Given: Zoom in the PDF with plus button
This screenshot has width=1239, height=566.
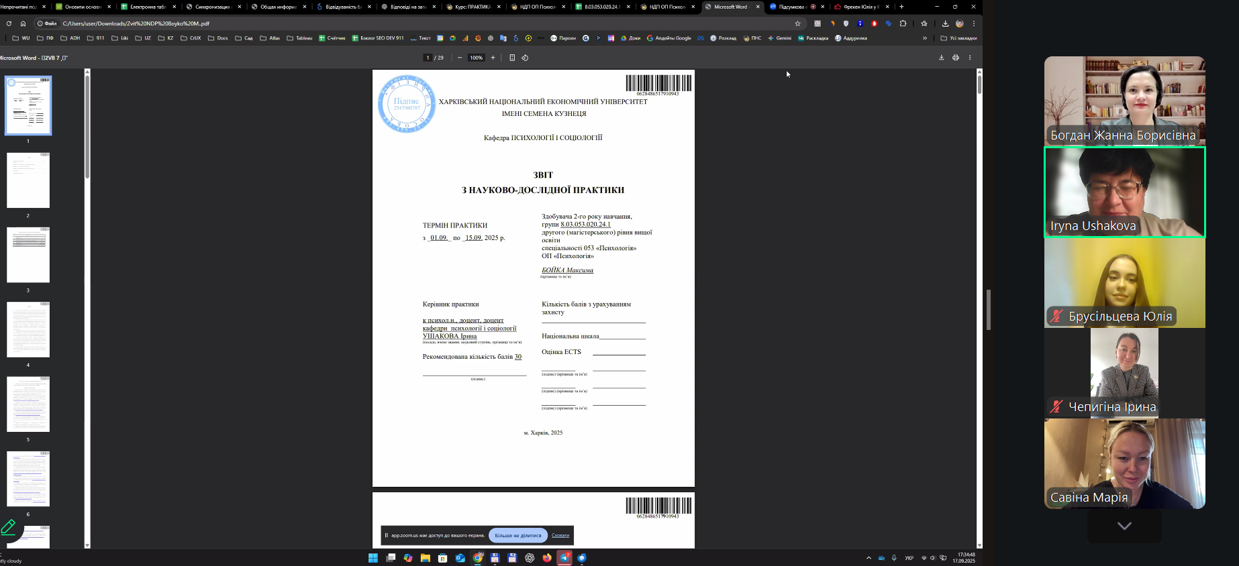Looking at the screenshot, I should [x=493, y=58].
